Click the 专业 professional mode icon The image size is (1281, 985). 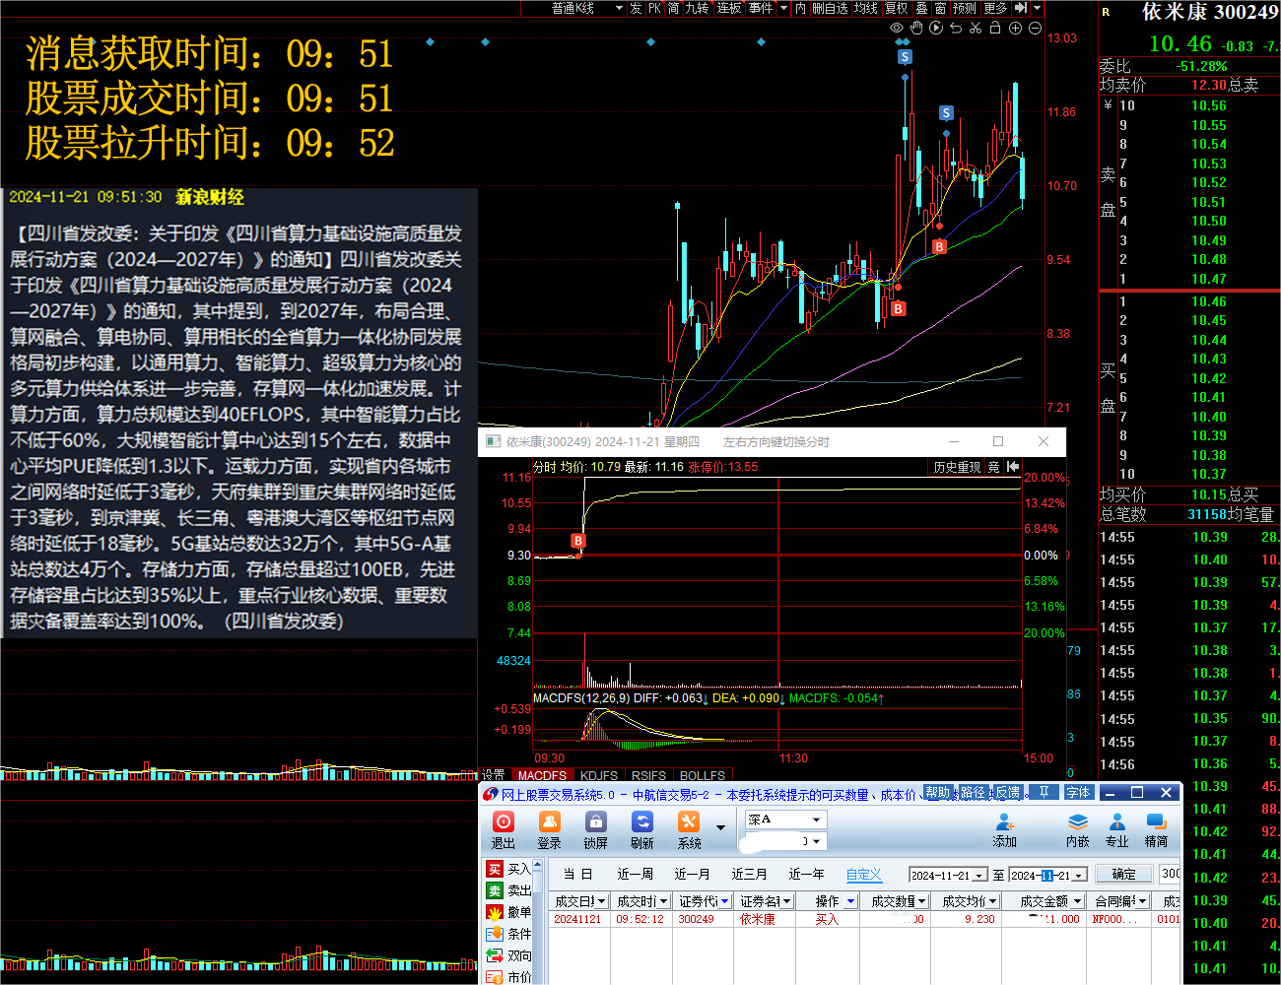point(1117,830)
